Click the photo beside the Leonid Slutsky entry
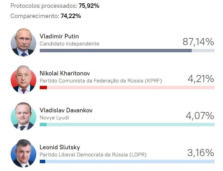Viewport: 223px width, 171px height. coord(23,153)
